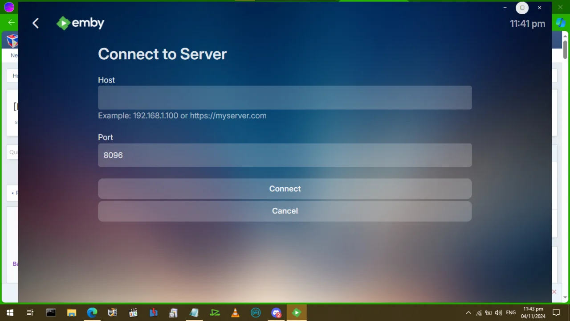570x321 pixels.
Task: Click the Connect to Server heading
Action: click(x=162, y=54)
